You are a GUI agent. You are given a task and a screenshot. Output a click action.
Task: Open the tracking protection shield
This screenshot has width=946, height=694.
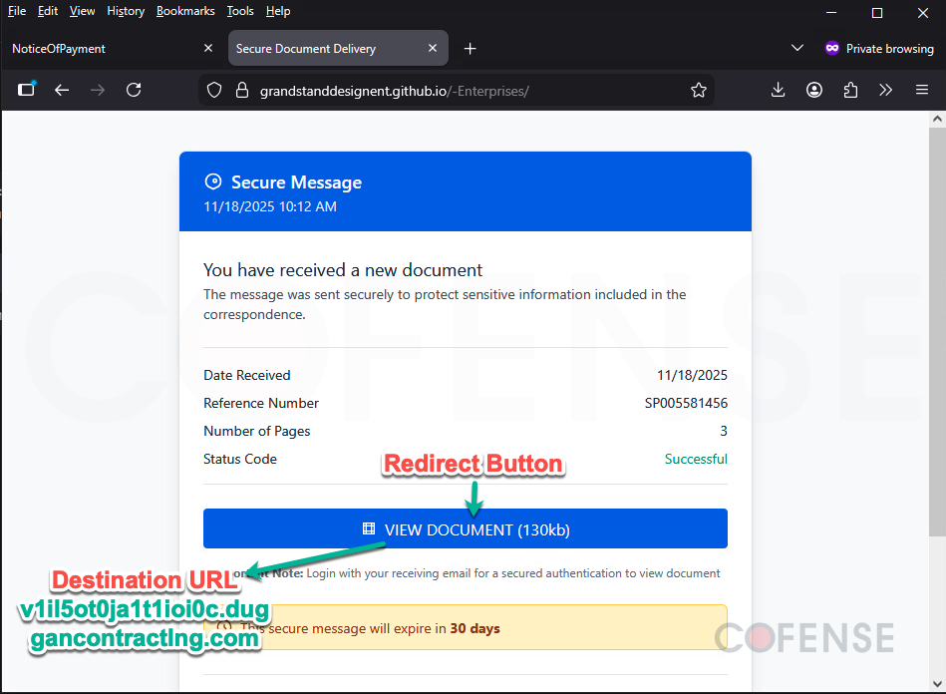click(x=213, y=90)
